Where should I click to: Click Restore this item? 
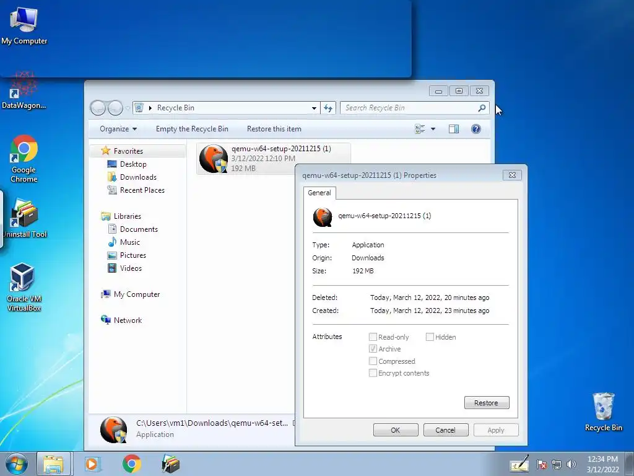coord(274,129)
